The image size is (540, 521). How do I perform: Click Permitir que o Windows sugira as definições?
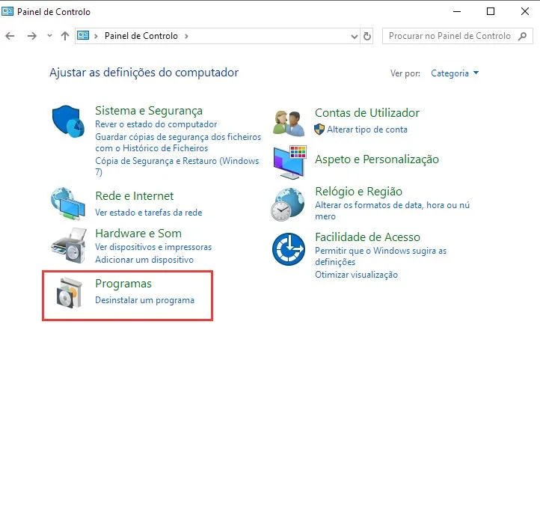pyautogui.click(x=381, y=256)
